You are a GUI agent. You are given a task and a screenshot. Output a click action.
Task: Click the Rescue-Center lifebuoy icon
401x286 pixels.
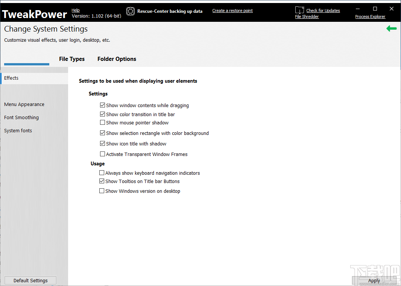(x=131, y=11)
